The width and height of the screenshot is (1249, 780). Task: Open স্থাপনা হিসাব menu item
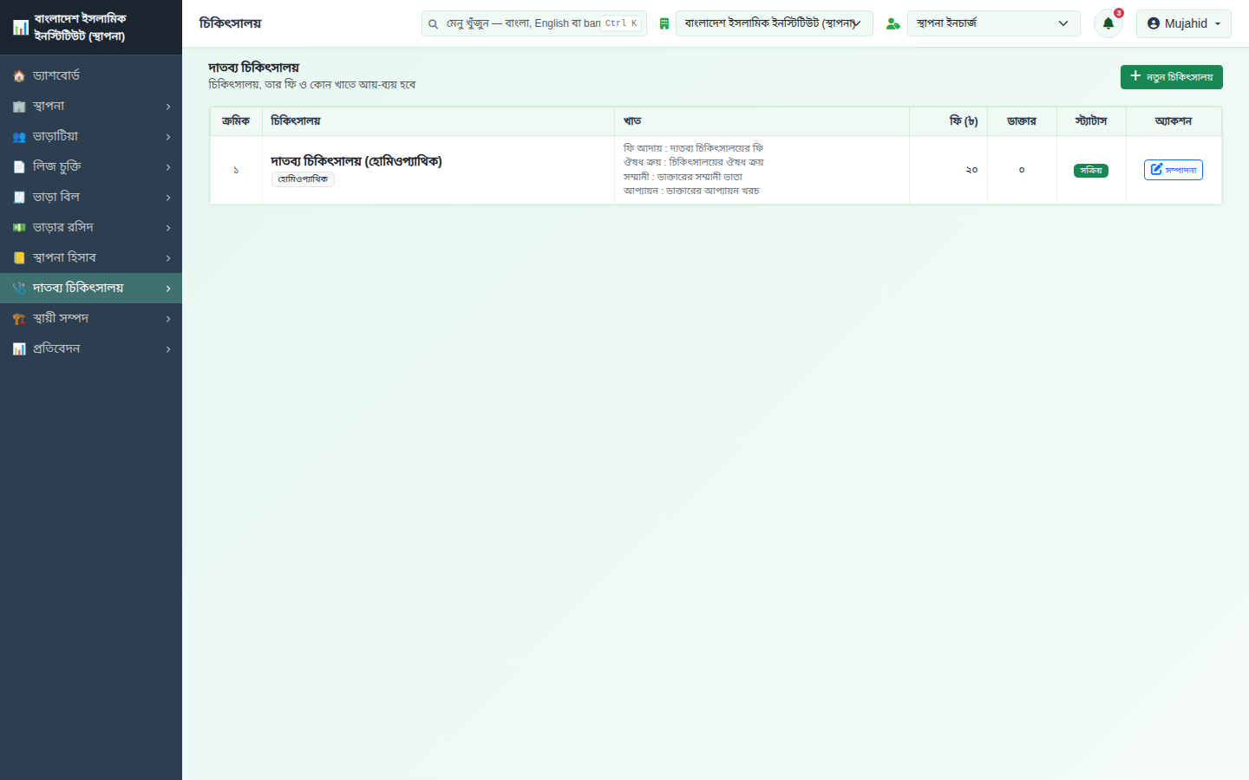click(91, 258)
